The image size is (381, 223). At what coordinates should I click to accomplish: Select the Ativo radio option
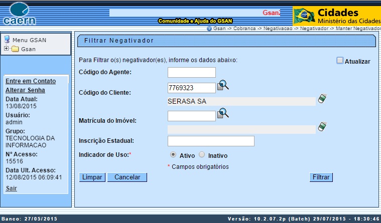[x=173, y=155]
